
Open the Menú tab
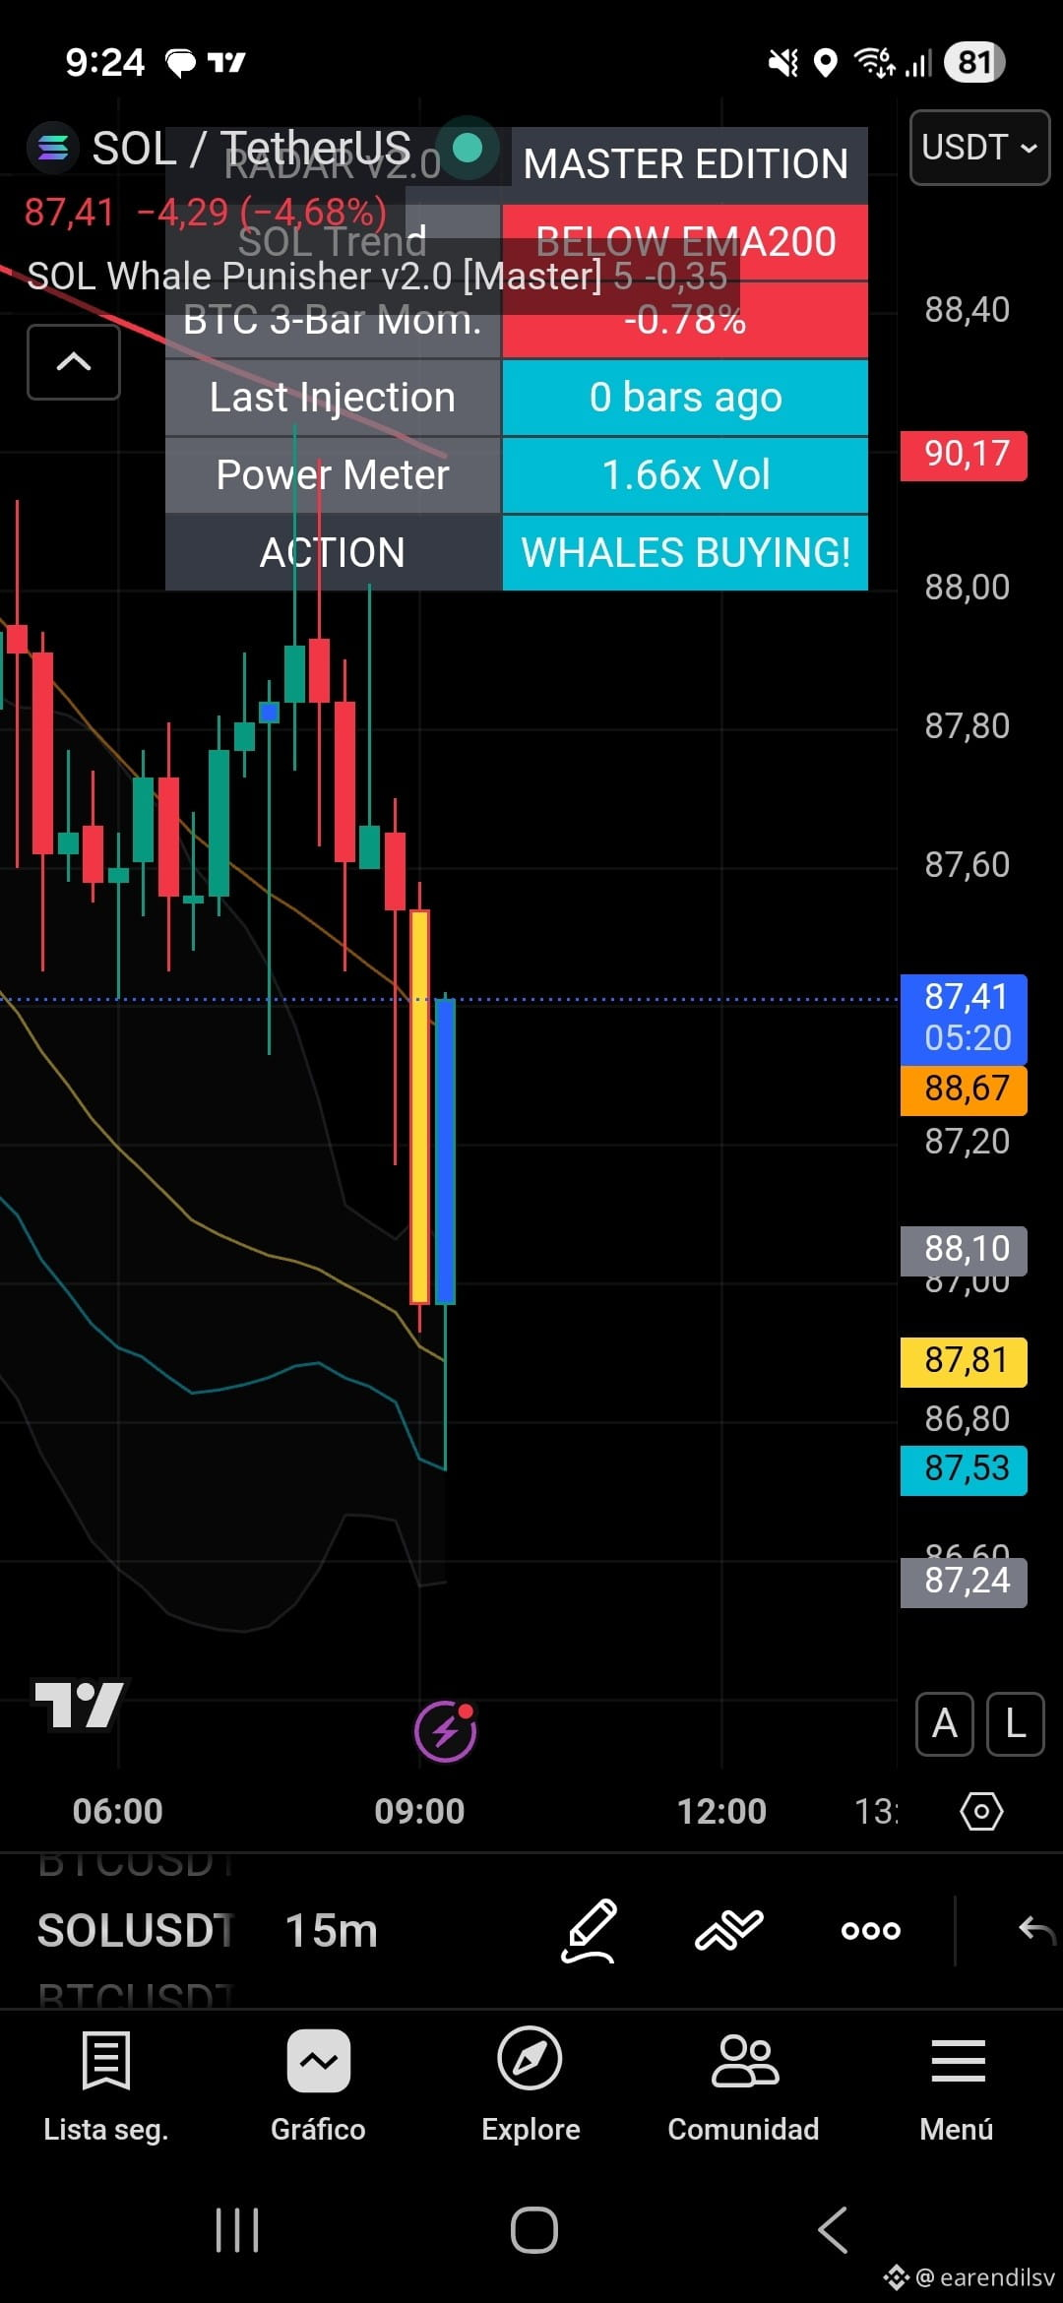[x=957, y=2086]
